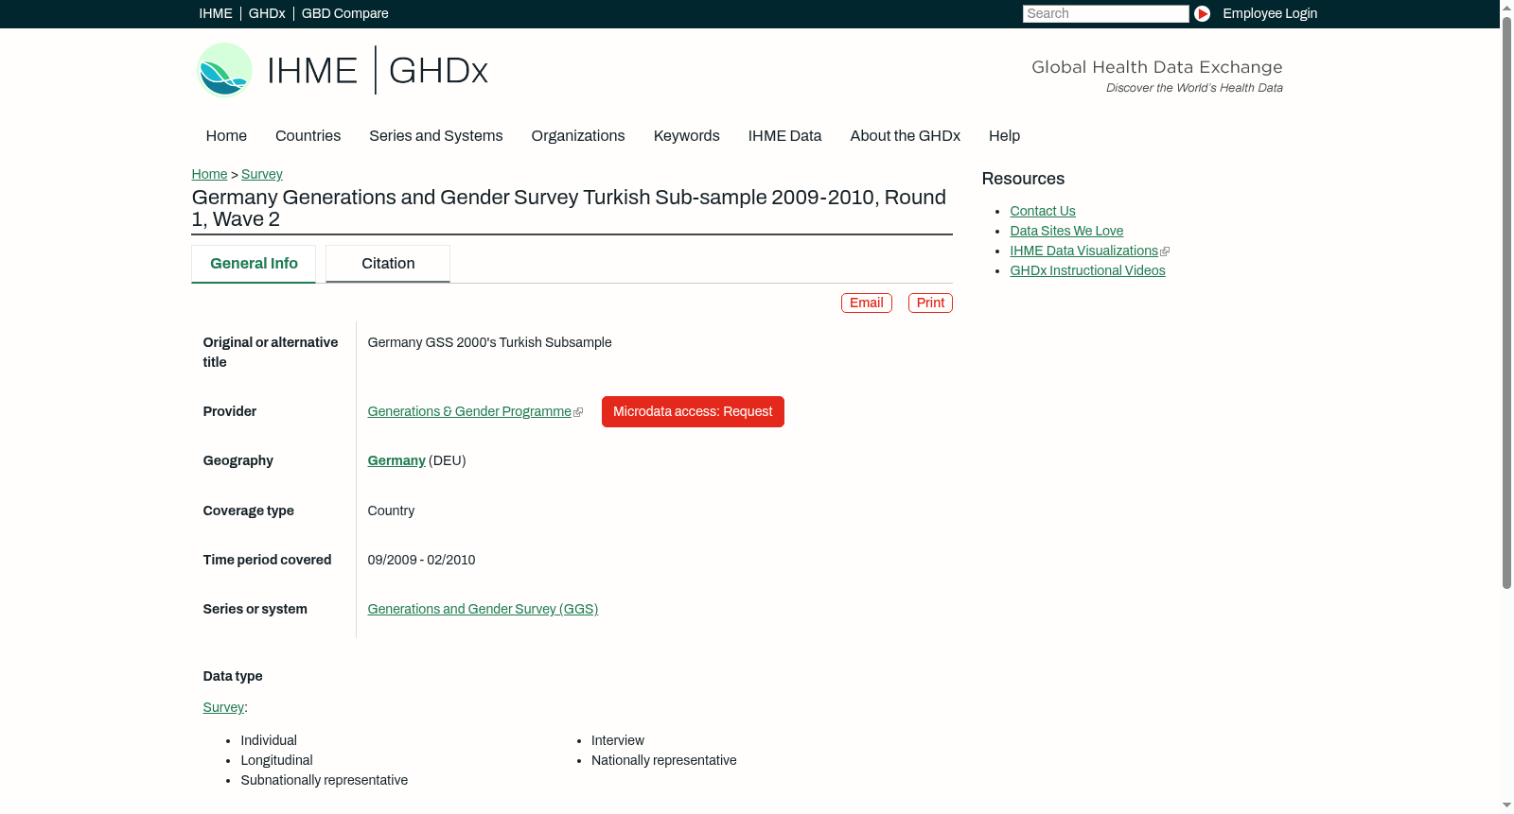Click the Global Health Data Exchange tagline
Image resolution: width=1514 pixels, height=814 pixels.
coord(1157,67)
